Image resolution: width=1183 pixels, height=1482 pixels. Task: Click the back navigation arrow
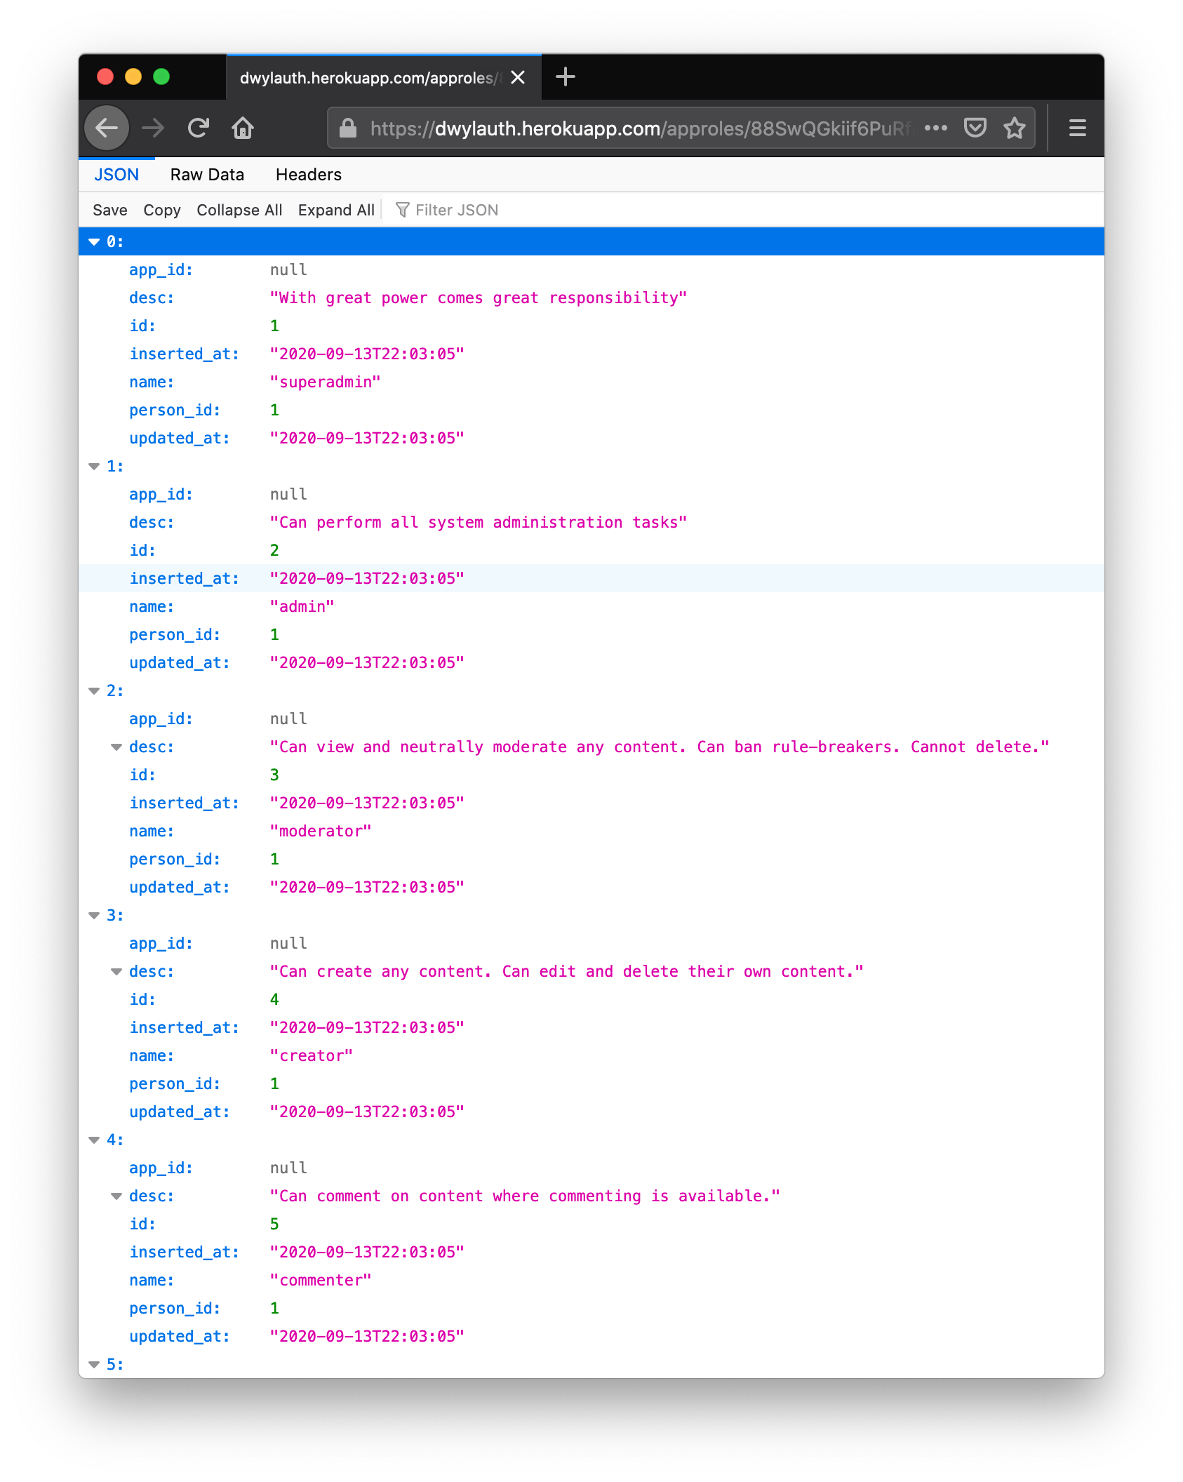click(x=107, y=128)
